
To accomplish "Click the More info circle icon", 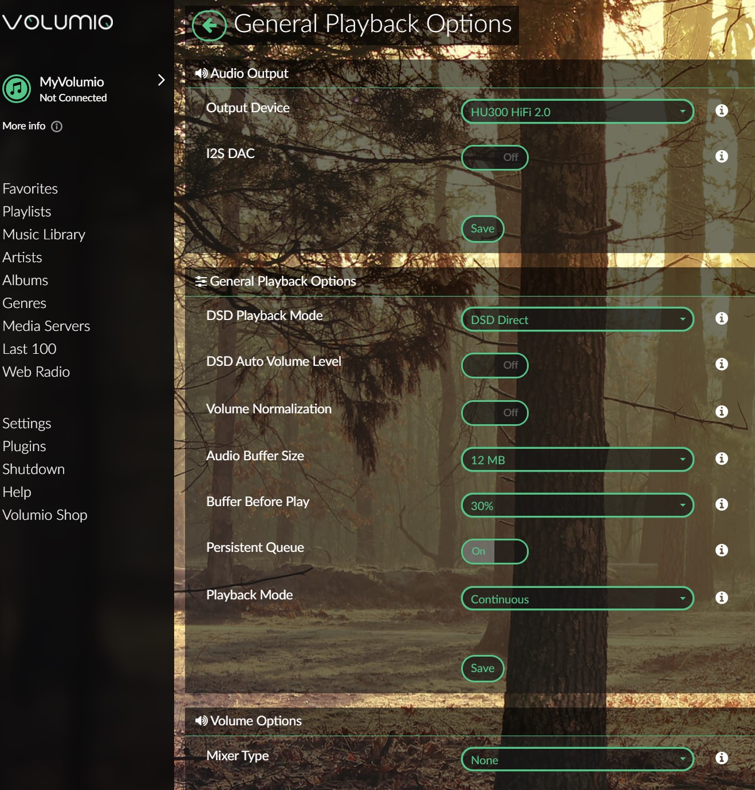I will click(57, 127).
